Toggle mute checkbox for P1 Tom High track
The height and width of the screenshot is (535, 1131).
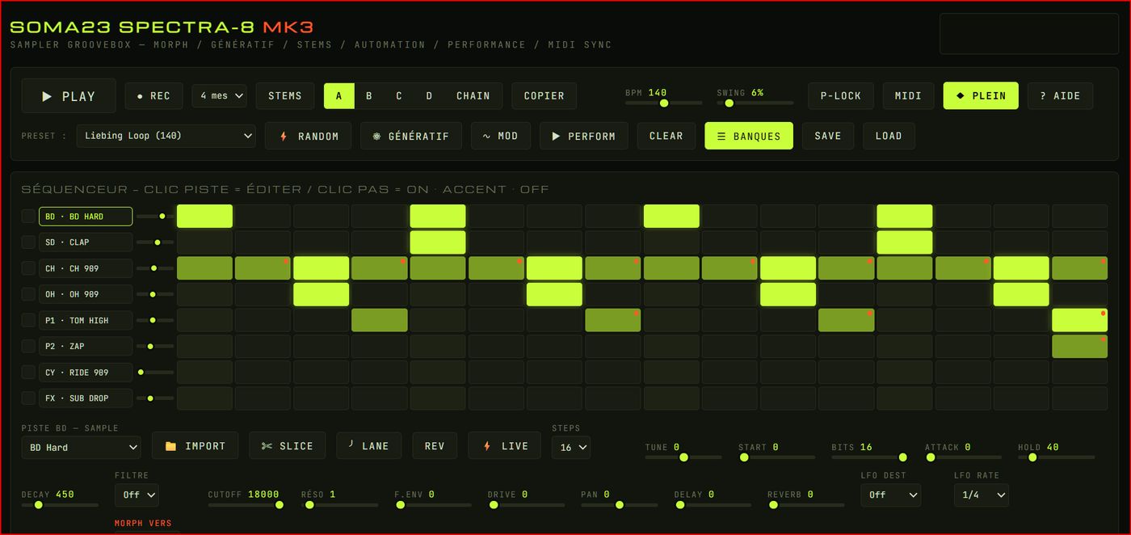click(28, 320)
